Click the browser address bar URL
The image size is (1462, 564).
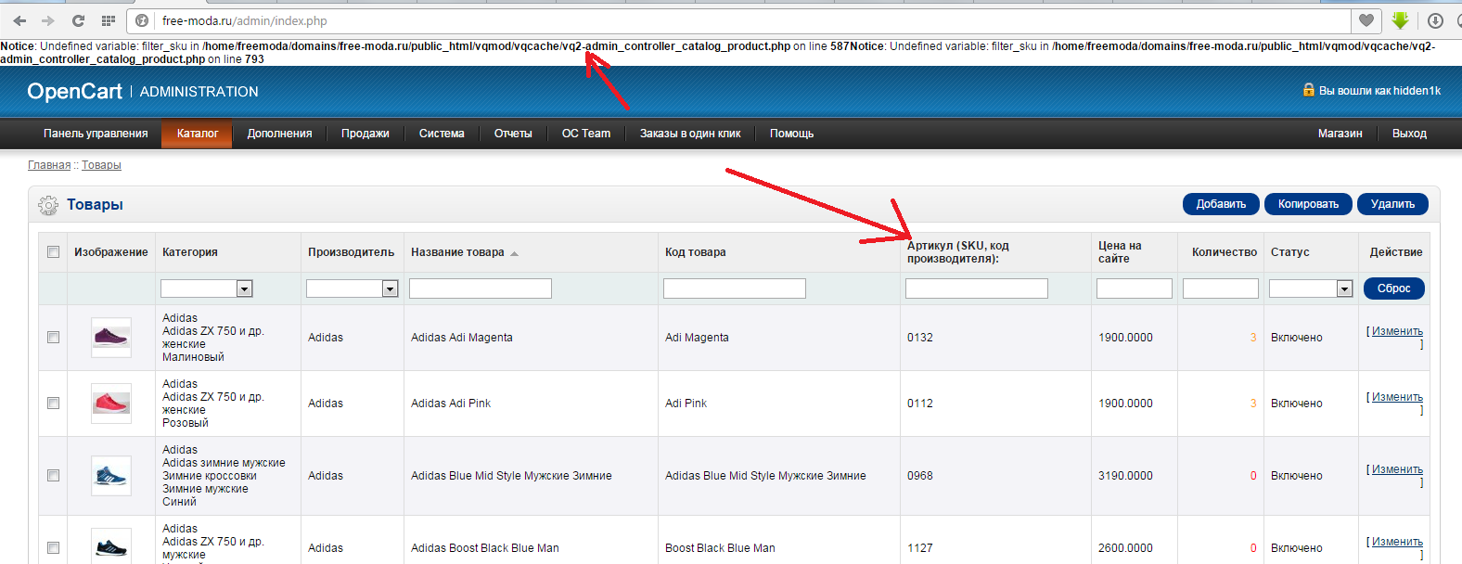244,20
